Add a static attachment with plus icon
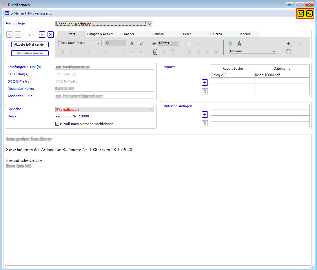This screenshot has width=317, height=270. [x=205, y=115]
